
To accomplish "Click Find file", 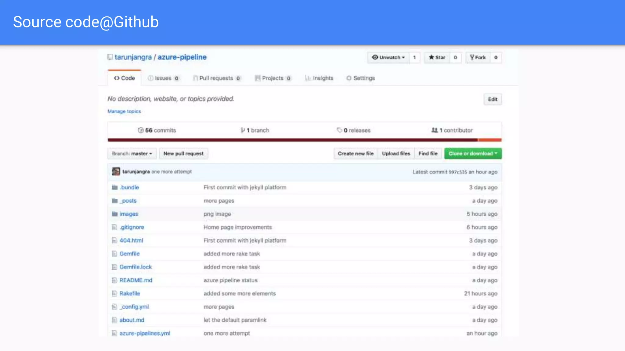I will click(x=428, y=154).
